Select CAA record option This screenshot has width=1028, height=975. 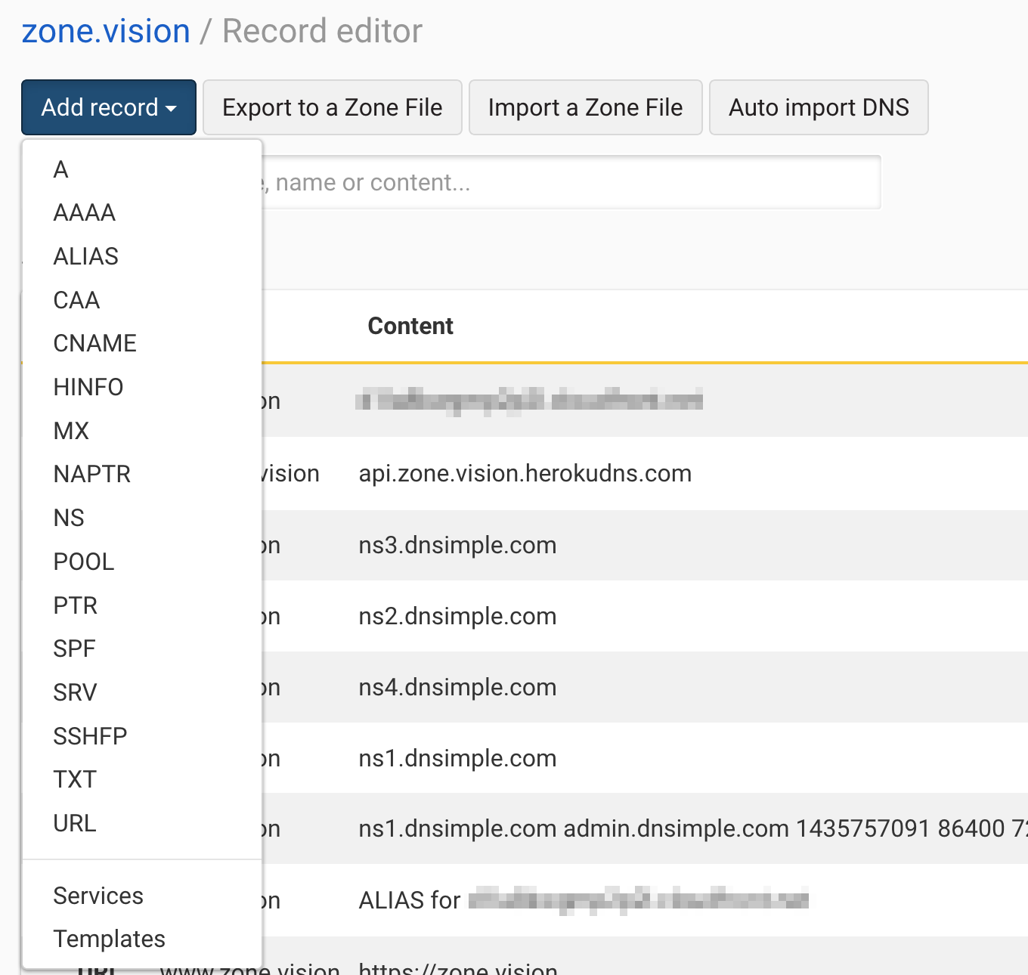point(76,300)
